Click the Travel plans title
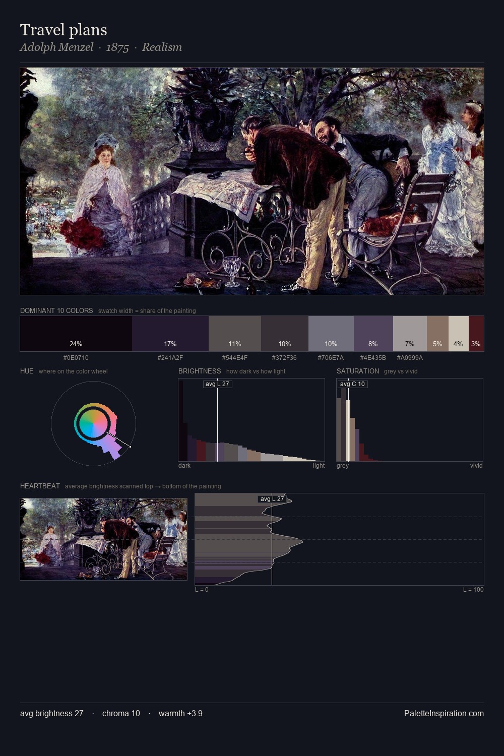 tap(64, 30)
